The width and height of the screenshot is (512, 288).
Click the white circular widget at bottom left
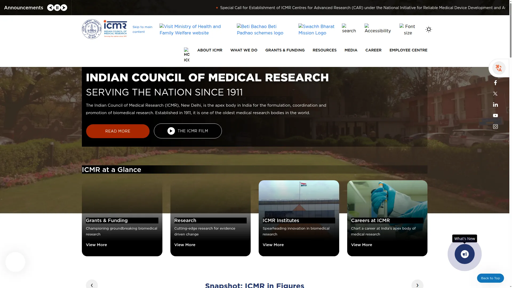tap(15, 262)
